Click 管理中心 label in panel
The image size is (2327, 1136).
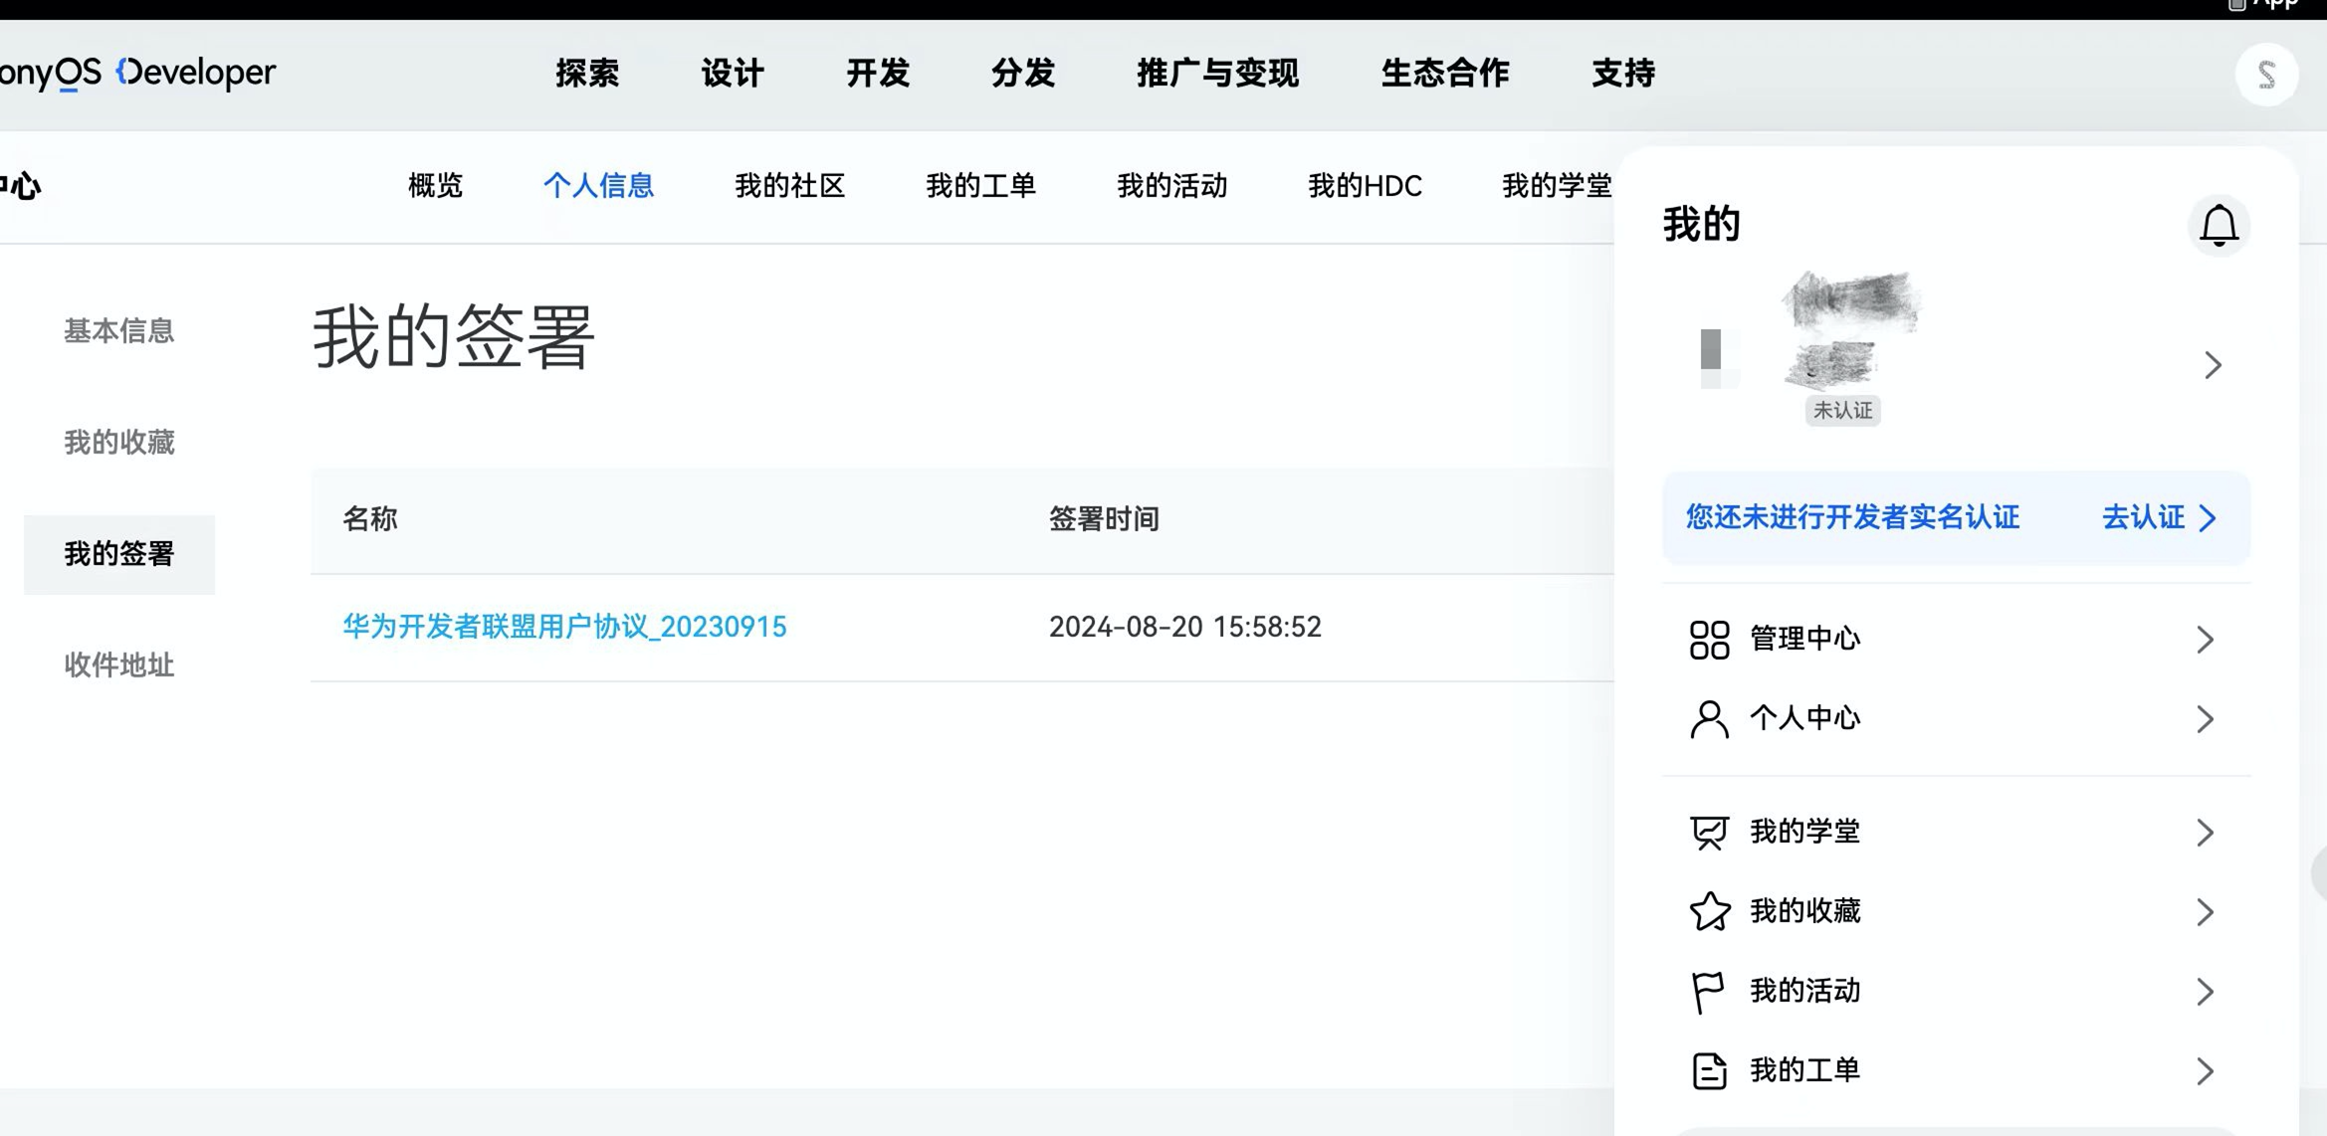(x=1804, y=639)
